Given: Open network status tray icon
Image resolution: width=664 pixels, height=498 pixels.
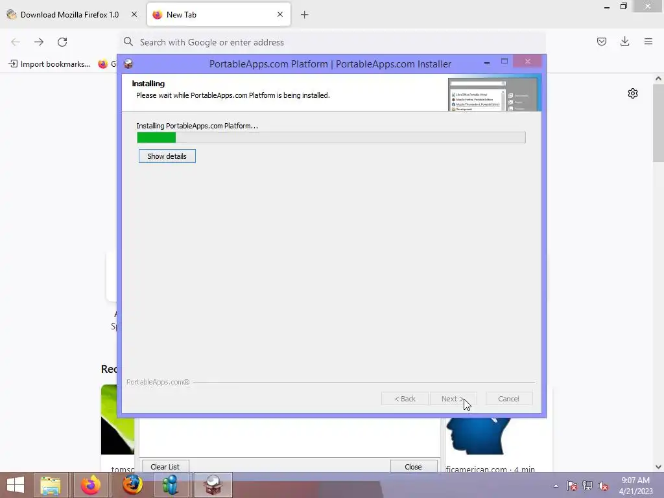Looking at the screenshot, I should 587,486.
